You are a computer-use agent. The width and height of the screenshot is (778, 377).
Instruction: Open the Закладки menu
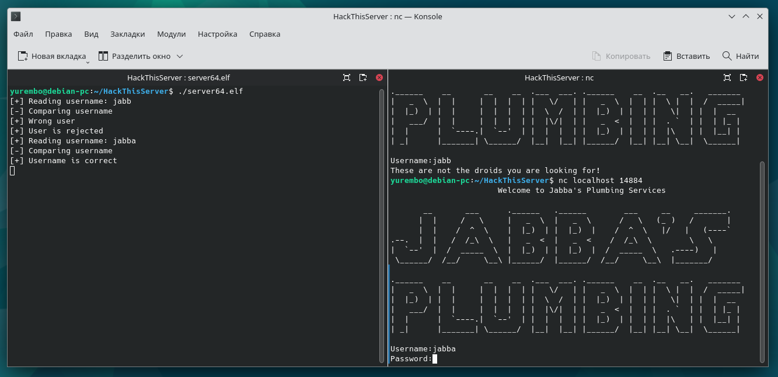tap(127, 34)
